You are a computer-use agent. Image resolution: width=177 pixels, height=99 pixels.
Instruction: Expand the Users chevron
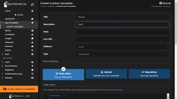click(x=2, y=62)
